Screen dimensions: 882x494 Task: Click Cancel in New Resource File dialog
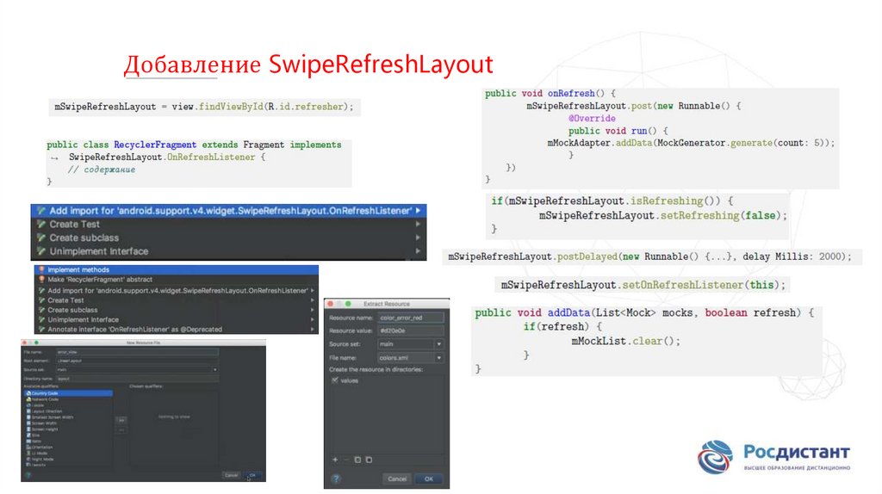pos(231,475)
